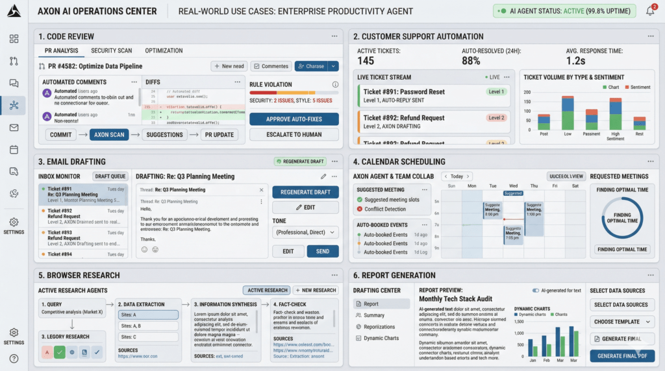Viewport: 665px width, 371px height.
Task: Open Settings in the lower sidebar
Action: pyautogui.click(x=14, y=336)
